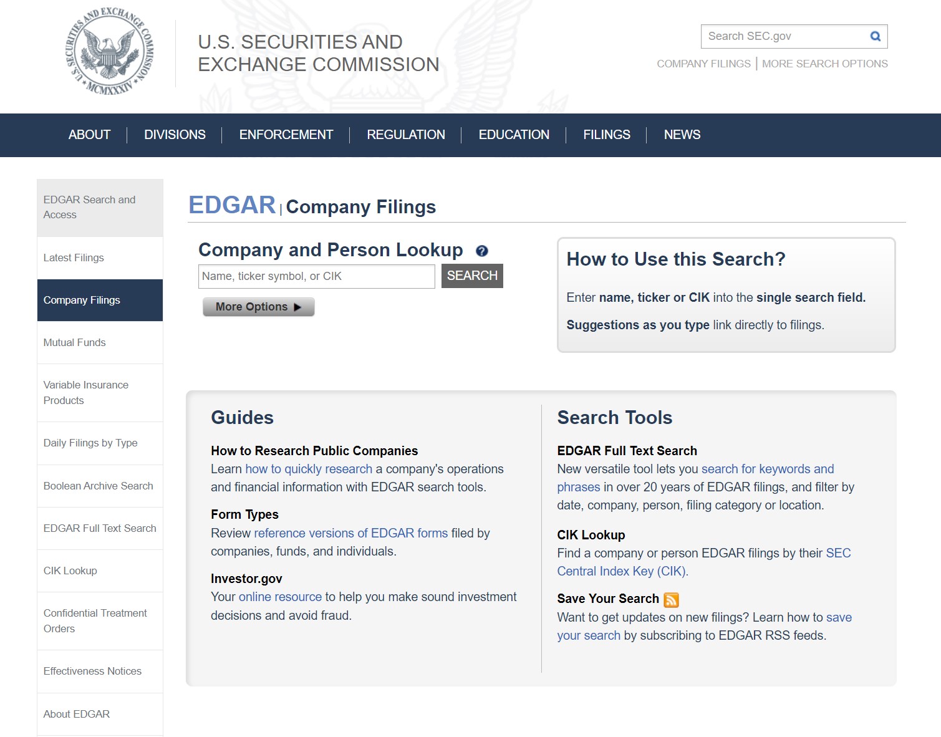Click the 'online resource' Investor.gov link

pyautogui.click(x=280, y=597)
